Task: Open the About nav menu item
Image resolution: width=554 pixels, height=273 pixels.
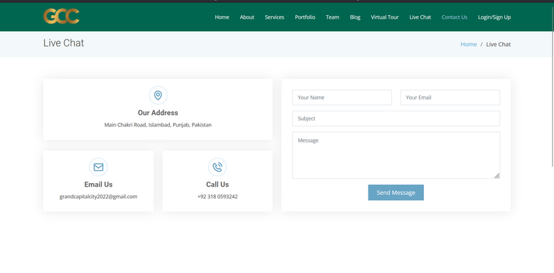Action: click(x=247, y=17)
